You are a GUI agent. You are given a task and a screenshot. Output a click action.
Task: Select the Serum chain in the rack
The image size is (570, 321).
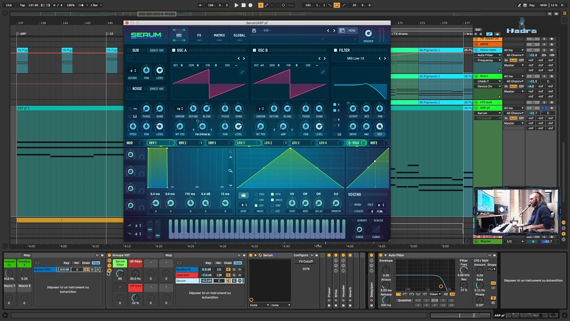(187, 281)
